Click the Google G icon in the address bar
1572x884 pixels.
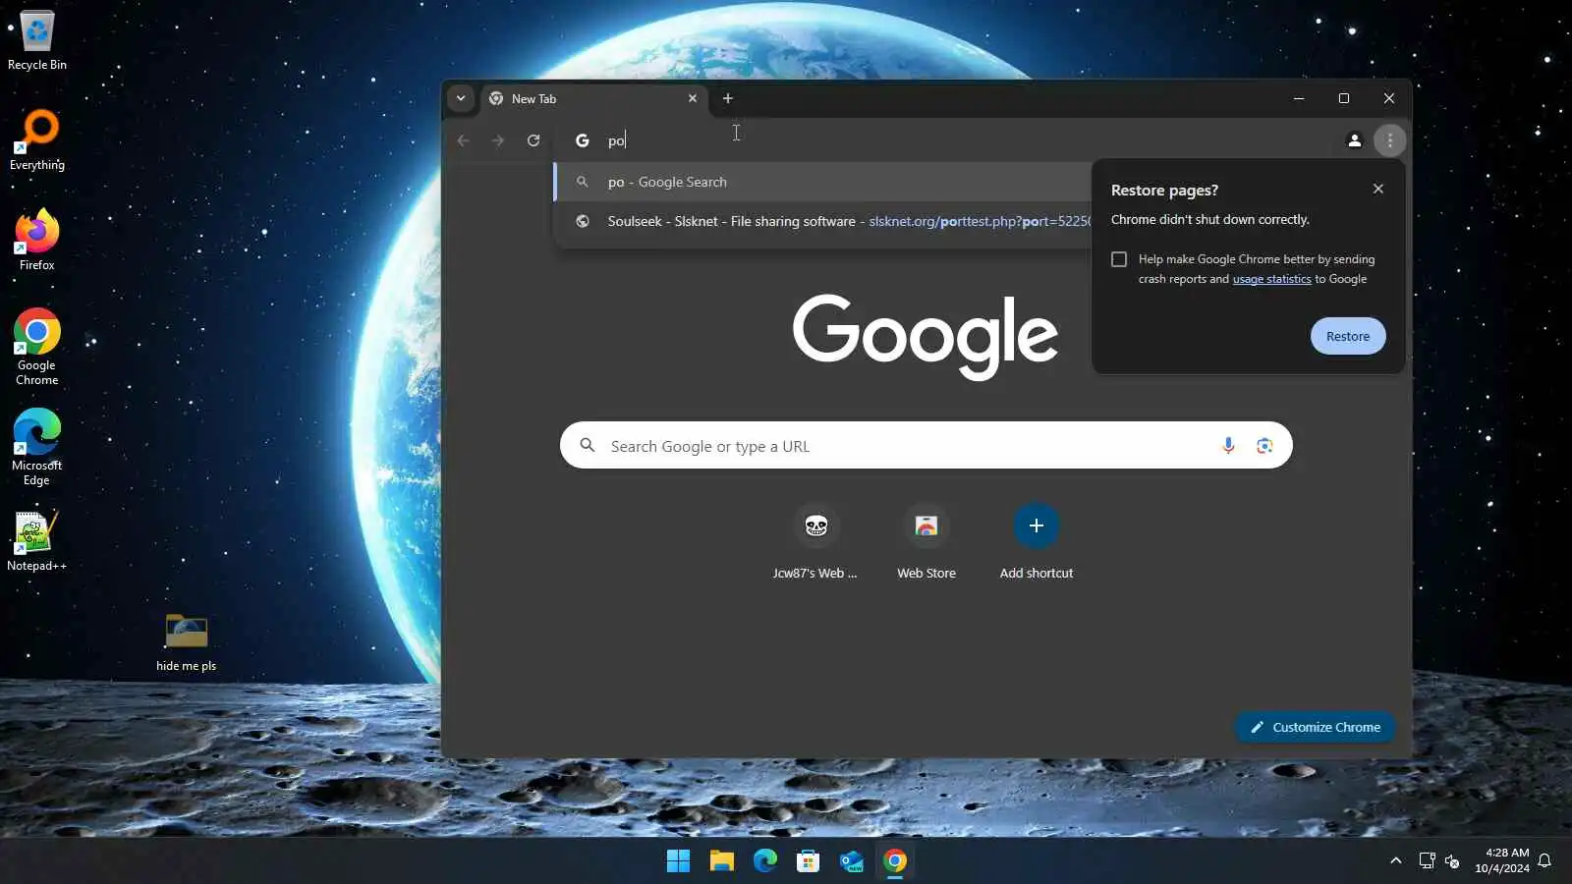[x=583, y=140]
